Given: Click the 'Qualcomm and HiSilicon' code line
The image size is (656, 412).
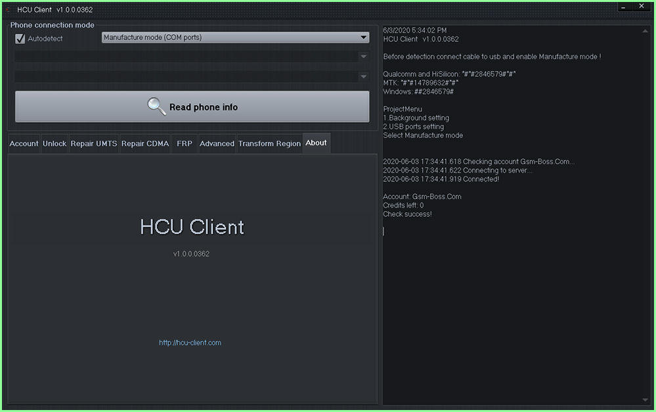Looking at the screenshot, I should [x=449, y=74].
